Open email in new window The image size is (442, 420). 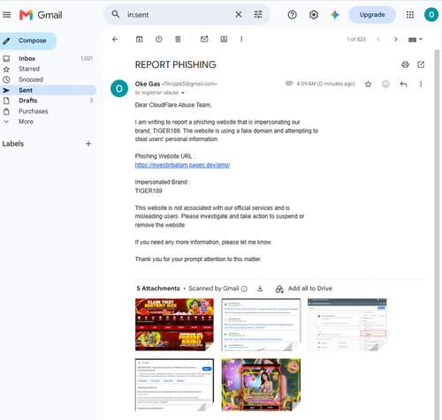click(421, 64)
